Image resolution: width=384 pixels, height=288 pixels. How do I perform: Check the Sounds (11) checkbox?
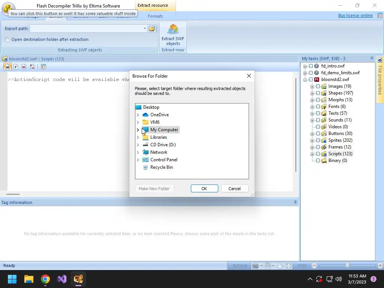point(318,120)
